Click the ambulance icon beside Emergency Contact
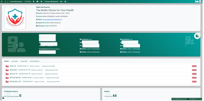204x101 pixels. point(37,26)
